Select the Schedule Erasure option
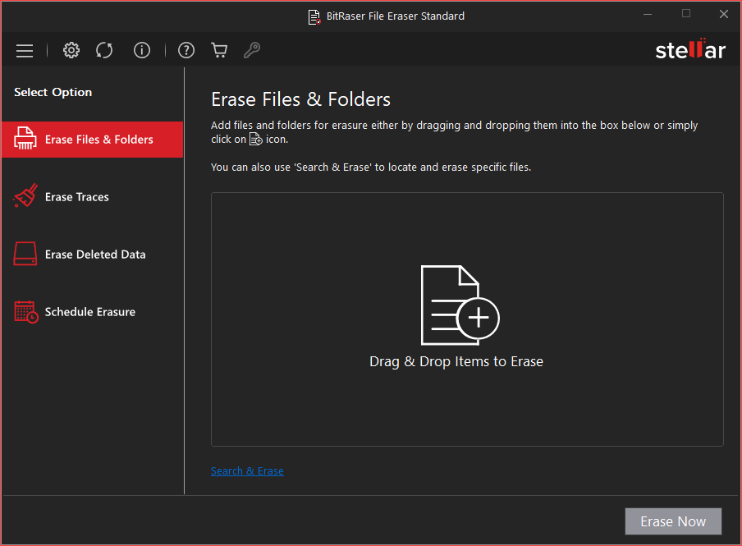Image resolution: width=742 pixels, height=546 pixels. pyautogui.click(x=92, y=312)
